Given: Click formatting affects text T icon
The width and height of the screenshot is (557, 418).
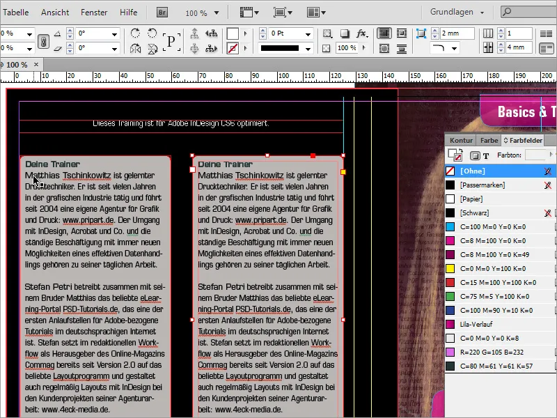Looking at the screenshot, I should 486,155.
